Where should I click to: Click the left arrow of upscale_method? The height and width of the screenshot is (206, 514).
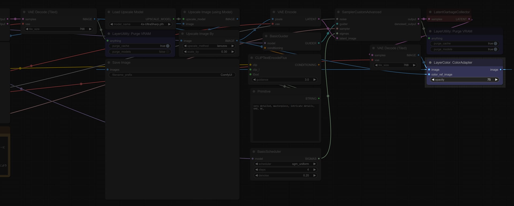(x=185, y=46)
